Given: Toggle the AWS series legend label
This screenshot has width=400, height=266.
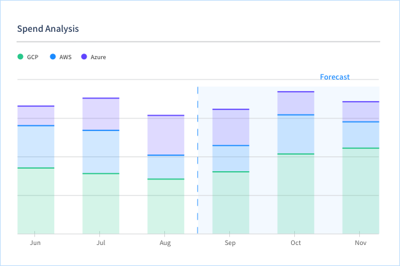Looking at the screenshot, I should click(x=66, y=57).
